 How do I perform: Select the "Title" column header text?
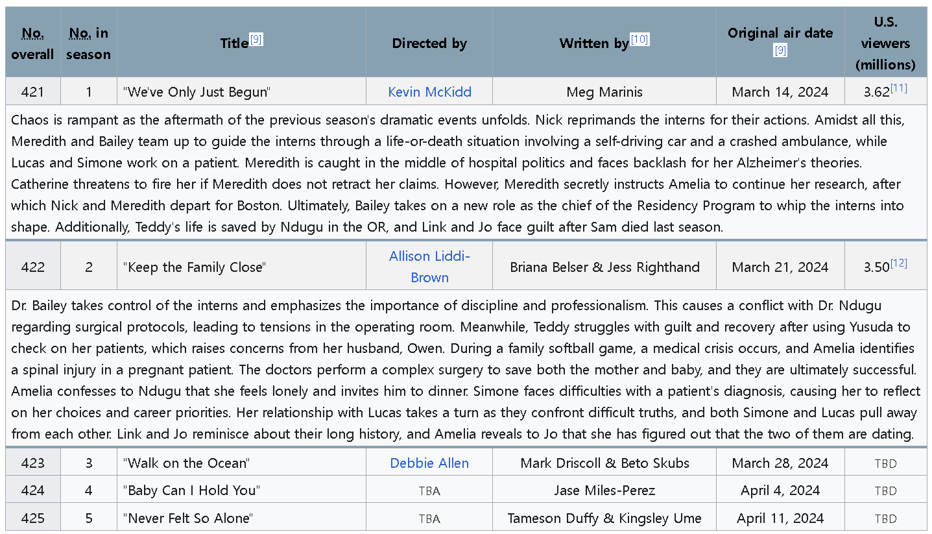[x=234, y=43]
